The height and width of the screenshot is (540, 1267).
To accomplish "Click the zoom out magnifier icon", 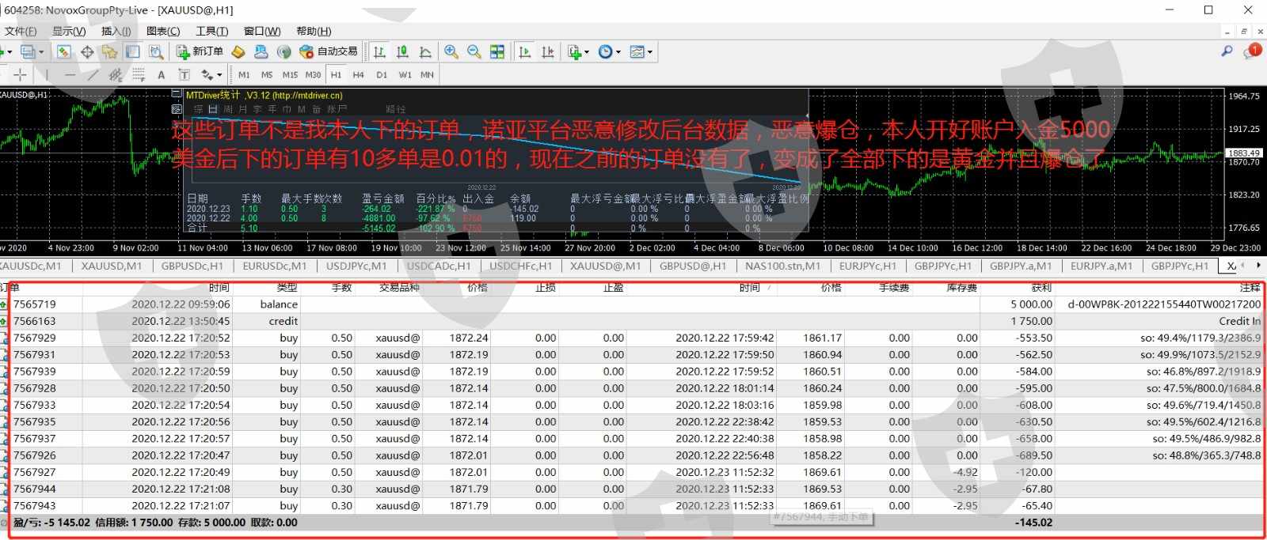I will point(474,51).
